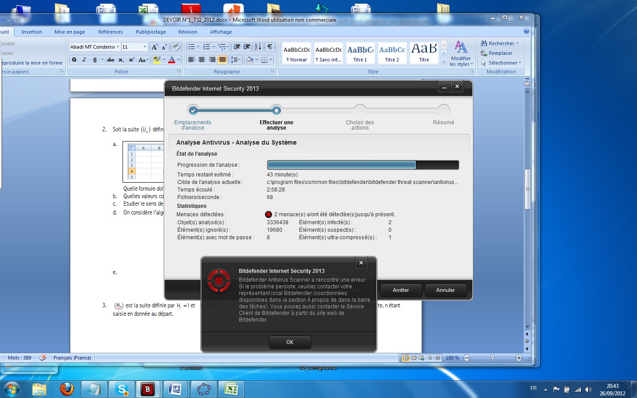Click Rechercher in Modification group

click(x=499, y=43)
